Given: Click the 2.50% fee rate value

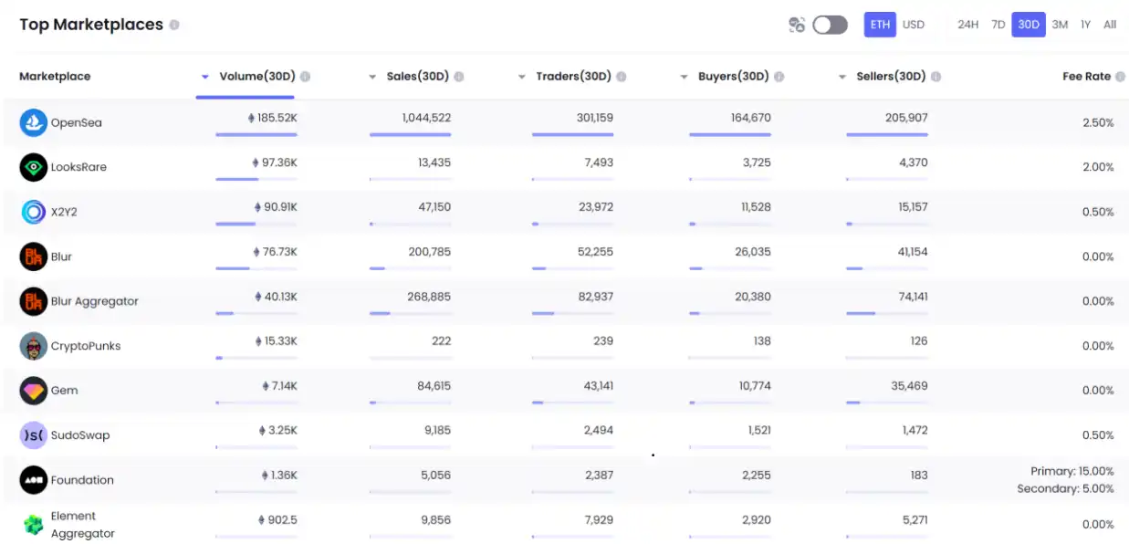Looking at the screenshot, I should point(1098,122).
